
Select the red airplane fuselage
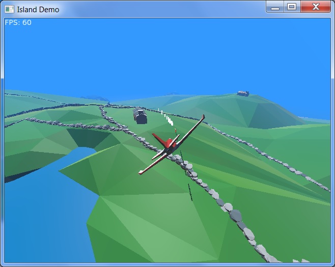(167, 143)
